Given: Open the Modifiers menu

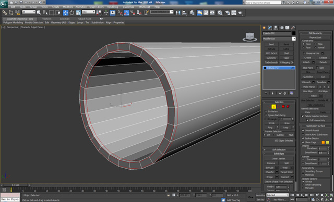Looking at the screenshot, I should pos(67,7).
